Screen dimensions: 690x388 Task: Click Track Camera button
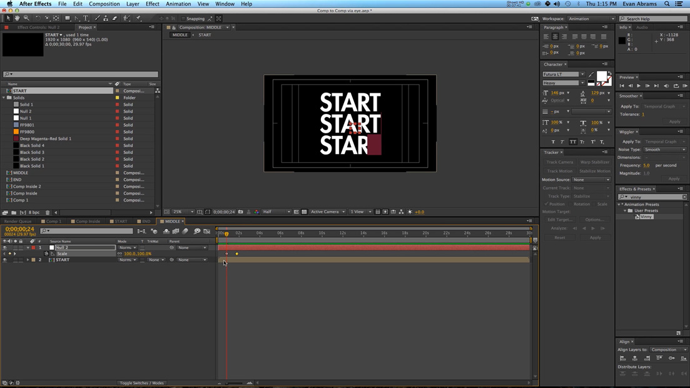click(560, 162)
